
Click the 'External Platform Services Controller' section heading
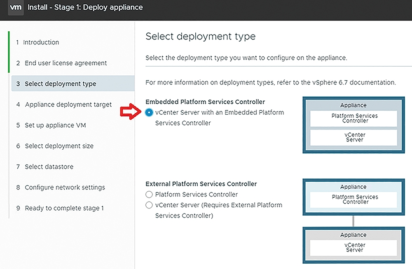tap(201, 184)
